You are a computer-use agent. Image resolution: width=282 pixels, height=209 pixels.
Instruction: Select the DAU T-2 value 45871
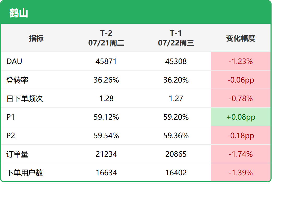[106, 61]
